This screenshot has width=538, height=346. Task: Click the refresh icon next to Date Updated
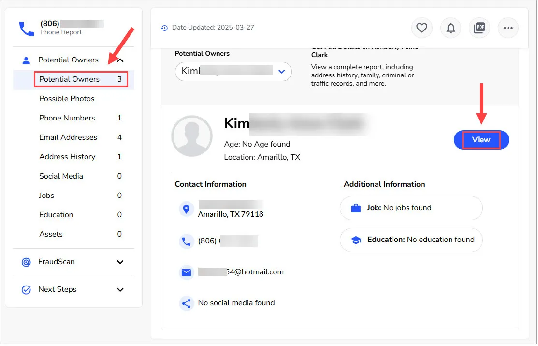[x=164, y=28]
